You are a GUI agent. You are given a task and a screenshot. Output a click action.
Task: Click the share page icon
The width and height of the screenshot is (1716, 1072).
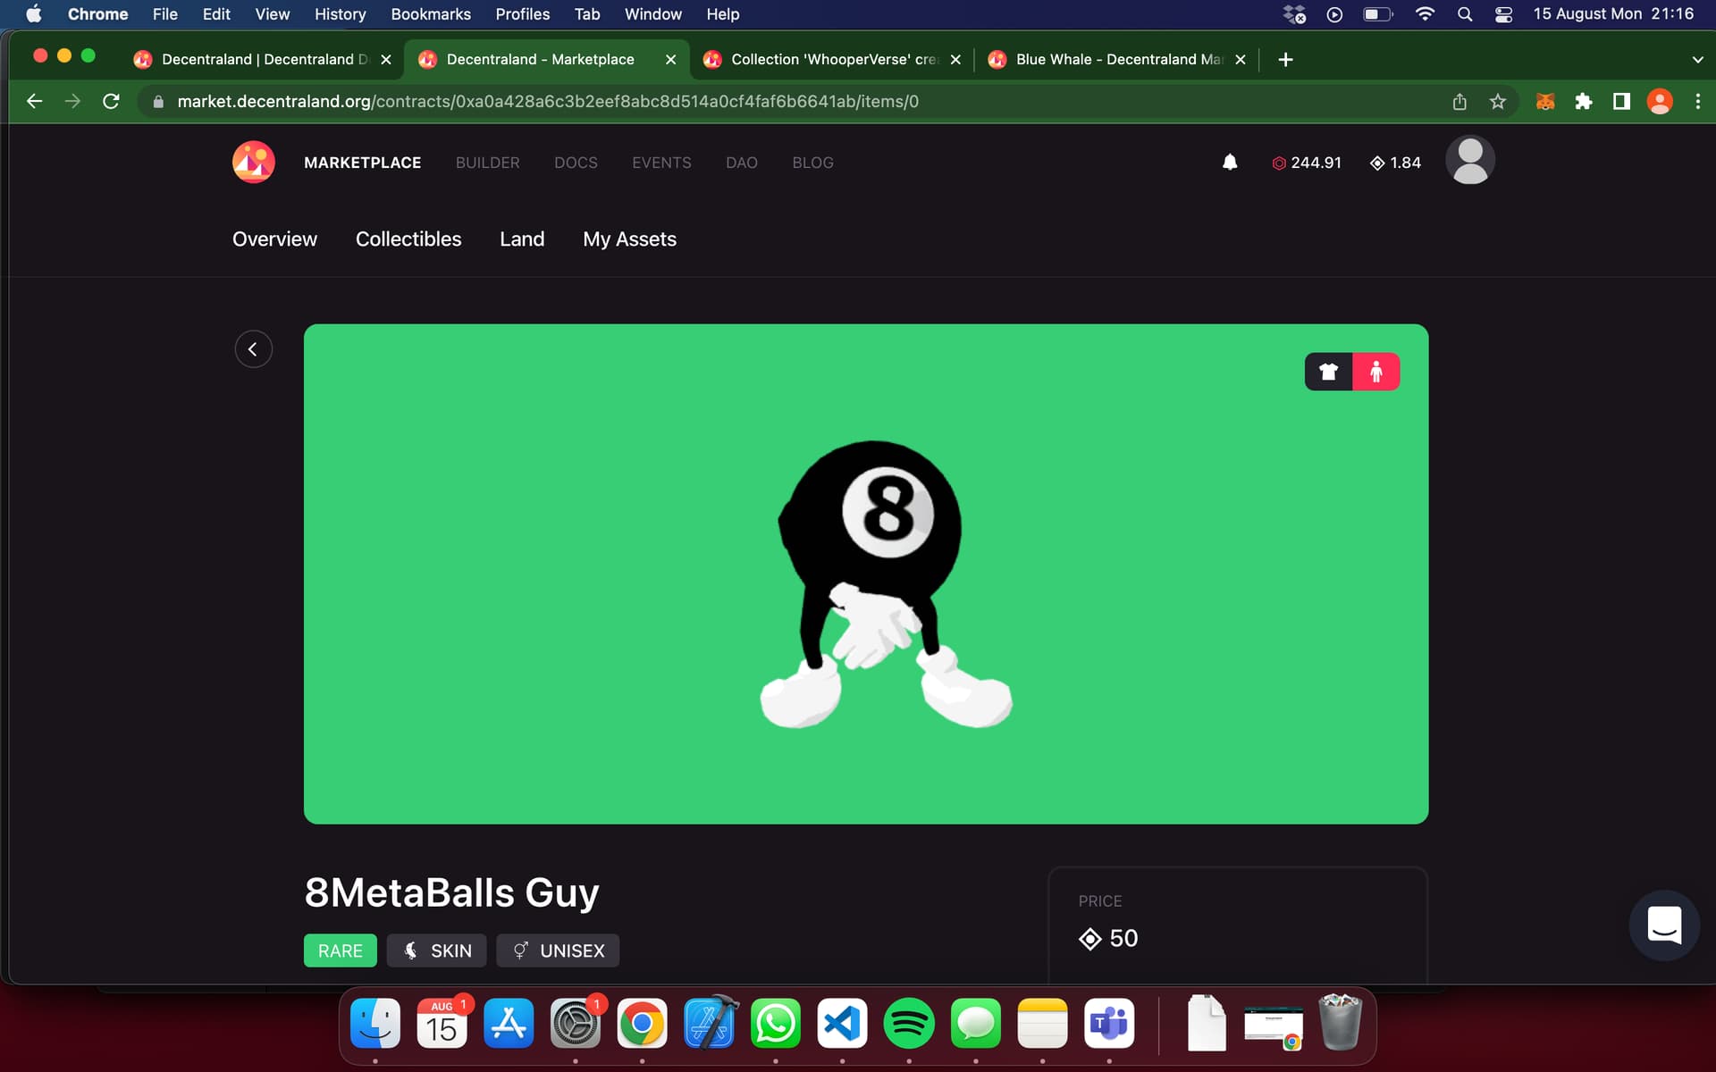(x=1459, y=102)
